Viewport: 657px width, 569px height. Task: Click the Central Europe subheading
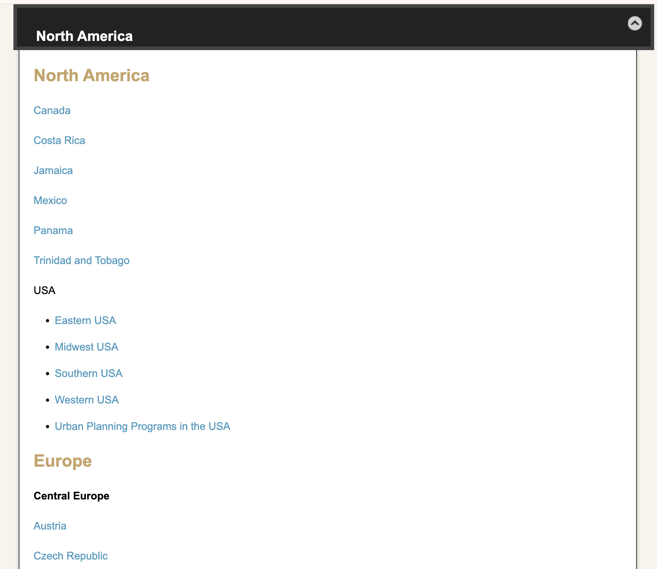point(71,495)
